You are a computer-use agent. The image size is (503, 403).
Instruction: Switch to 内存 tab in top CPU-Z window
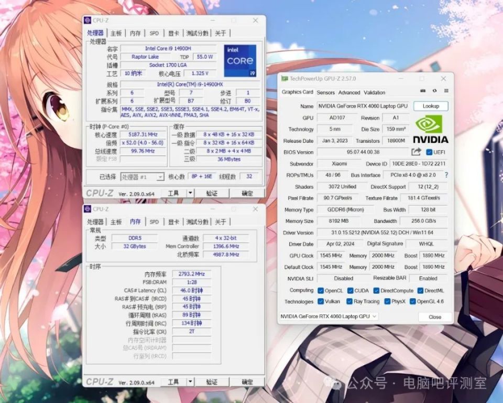tap(135, 33)
